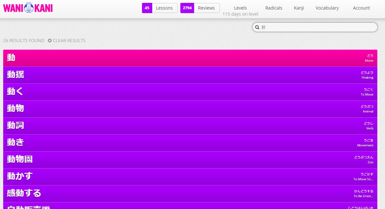Open the 45 lessons count badge
Image resolution: width=385 pixels, height=209 pixels.
coord(147,8)
